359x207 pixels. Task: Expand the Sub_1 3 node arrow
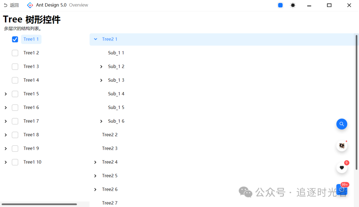pyautogui.click(x=101, y=80)
